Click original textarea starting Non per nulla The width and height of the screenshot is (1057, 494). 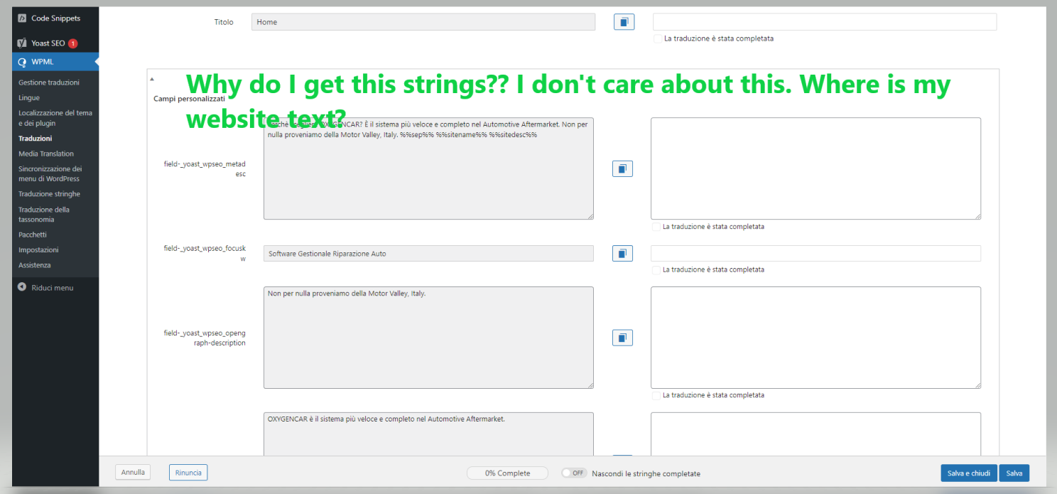point(428,338)
